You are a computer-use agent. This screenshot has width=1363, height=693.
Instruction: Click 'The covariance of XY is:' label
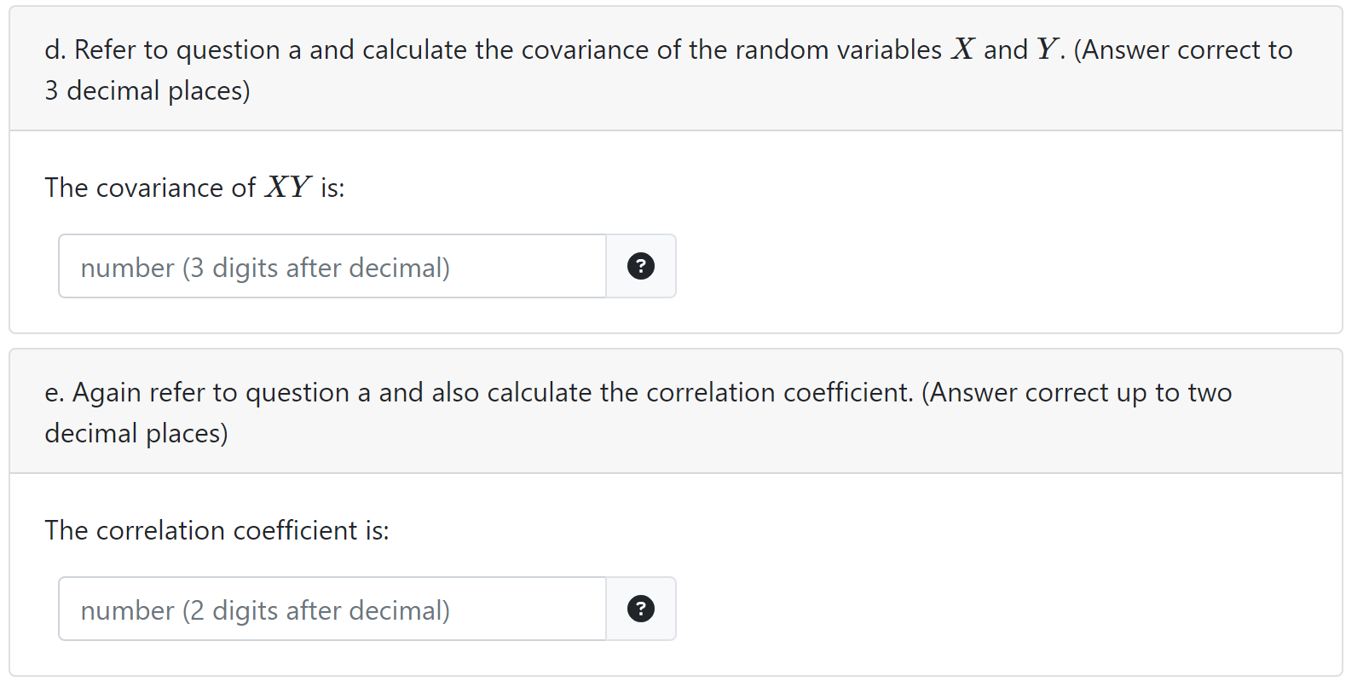[x=194, y=188]
